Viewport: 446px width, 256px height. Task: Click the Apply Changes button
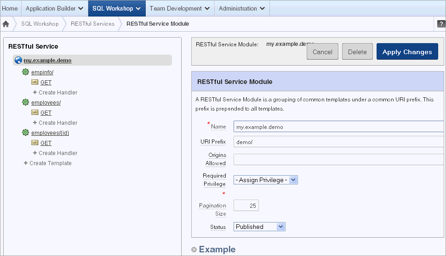point(407,52)
